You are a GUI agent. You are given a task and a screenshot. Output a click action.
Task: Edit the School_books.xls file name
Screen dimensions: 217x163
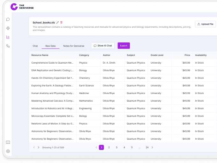57,23
